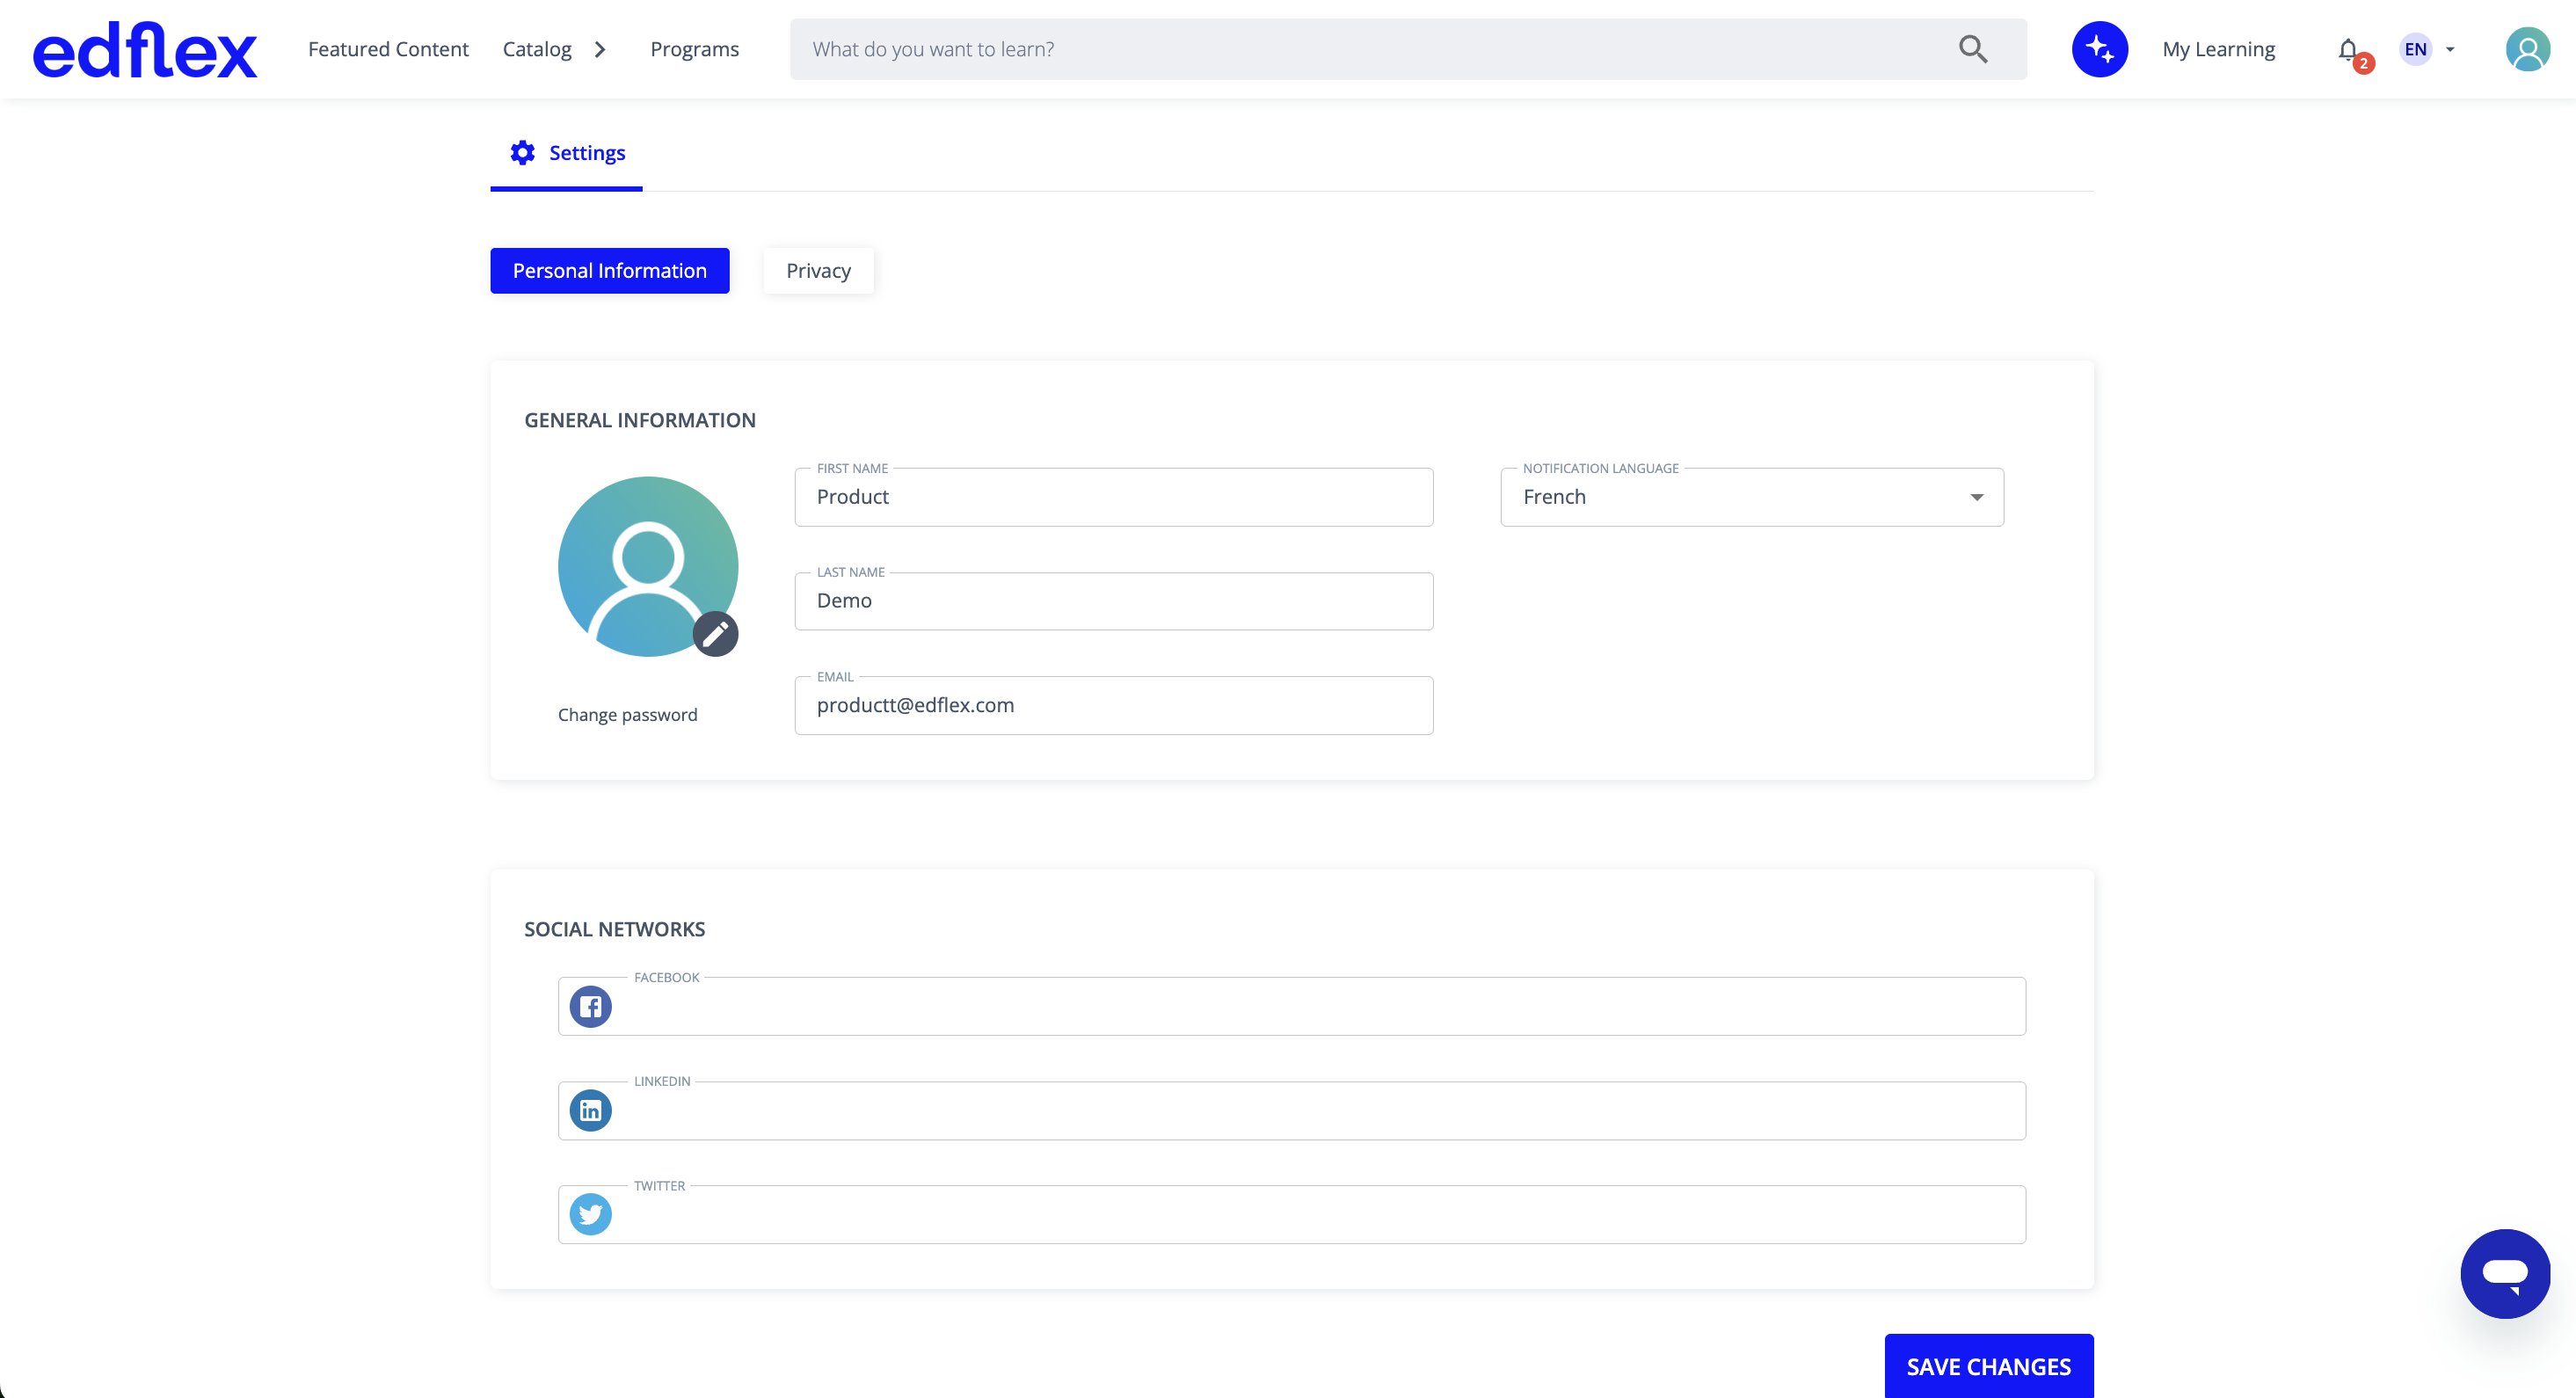Select the Personal Information tab
Viewport: 2576px width, 1398px height.
pos(609,271)
